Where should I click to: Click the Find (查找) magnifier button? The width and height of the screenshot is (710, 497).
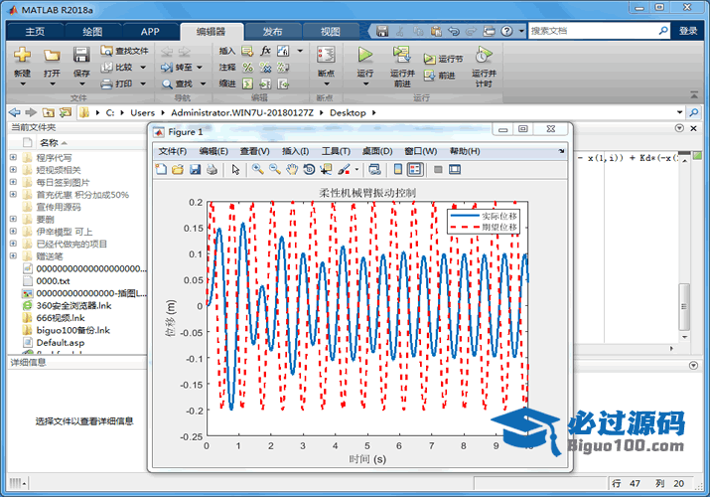click(x=178, y=83)
